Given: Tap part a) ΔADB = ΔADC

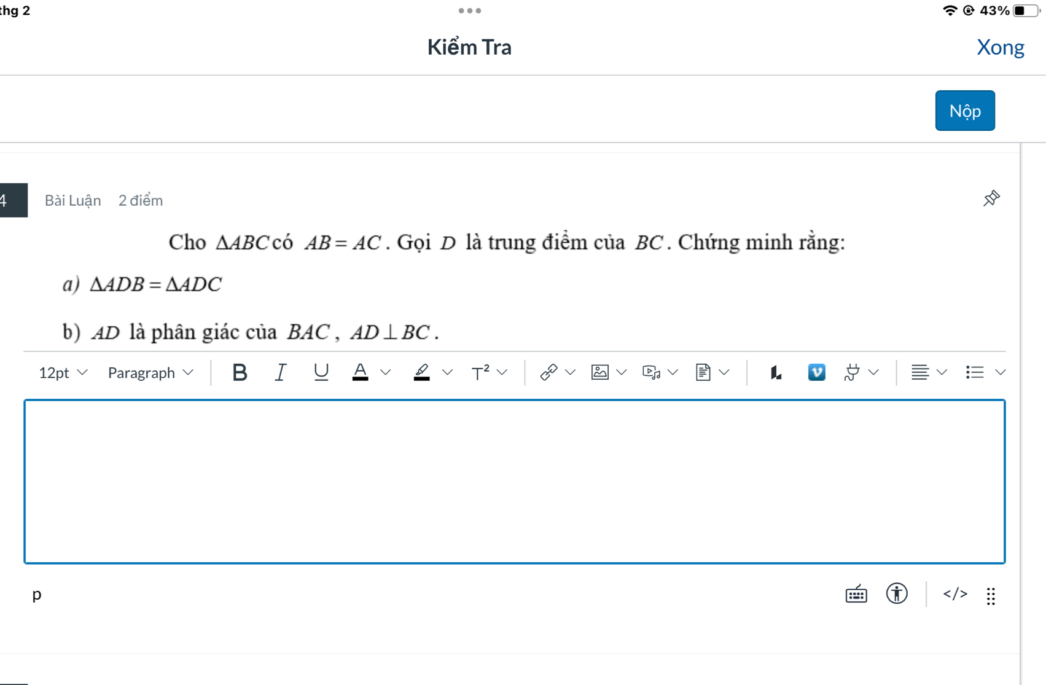Looking at the screenshot, I should click(x=142, y=284).
